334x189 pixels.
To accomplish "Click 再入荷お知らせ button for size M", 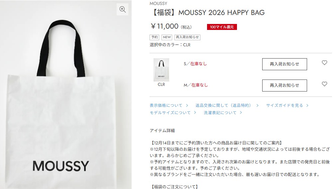I will coord(284,85).
